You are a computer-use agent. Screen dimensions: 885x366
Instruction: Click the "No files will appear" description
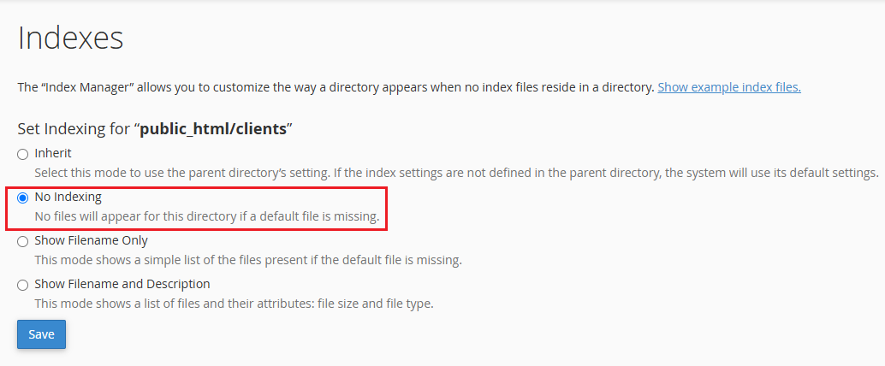(206, 216)
